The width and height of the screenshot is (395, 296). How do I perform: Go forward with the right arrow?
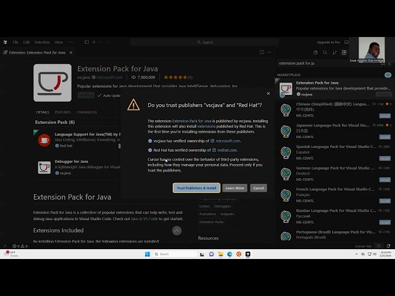click(x=108, y=42)
